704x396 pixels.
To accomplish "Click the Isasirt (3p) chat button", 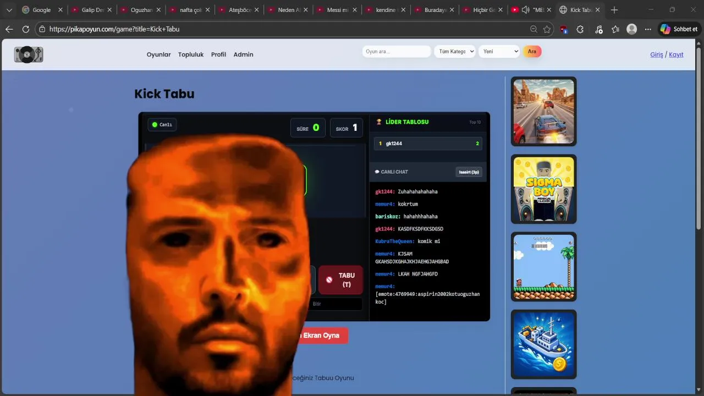I will click(x=469, y=172).
